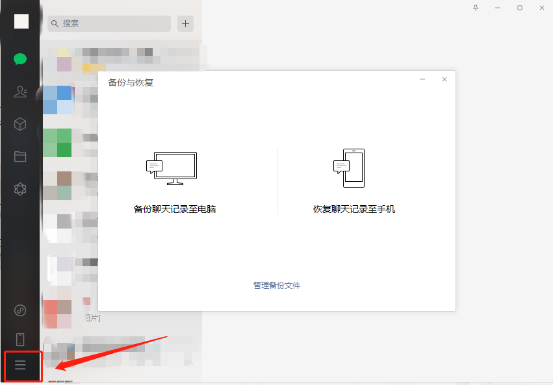Open the hamburger menu at the sidebar bottom

click(20, 365)
